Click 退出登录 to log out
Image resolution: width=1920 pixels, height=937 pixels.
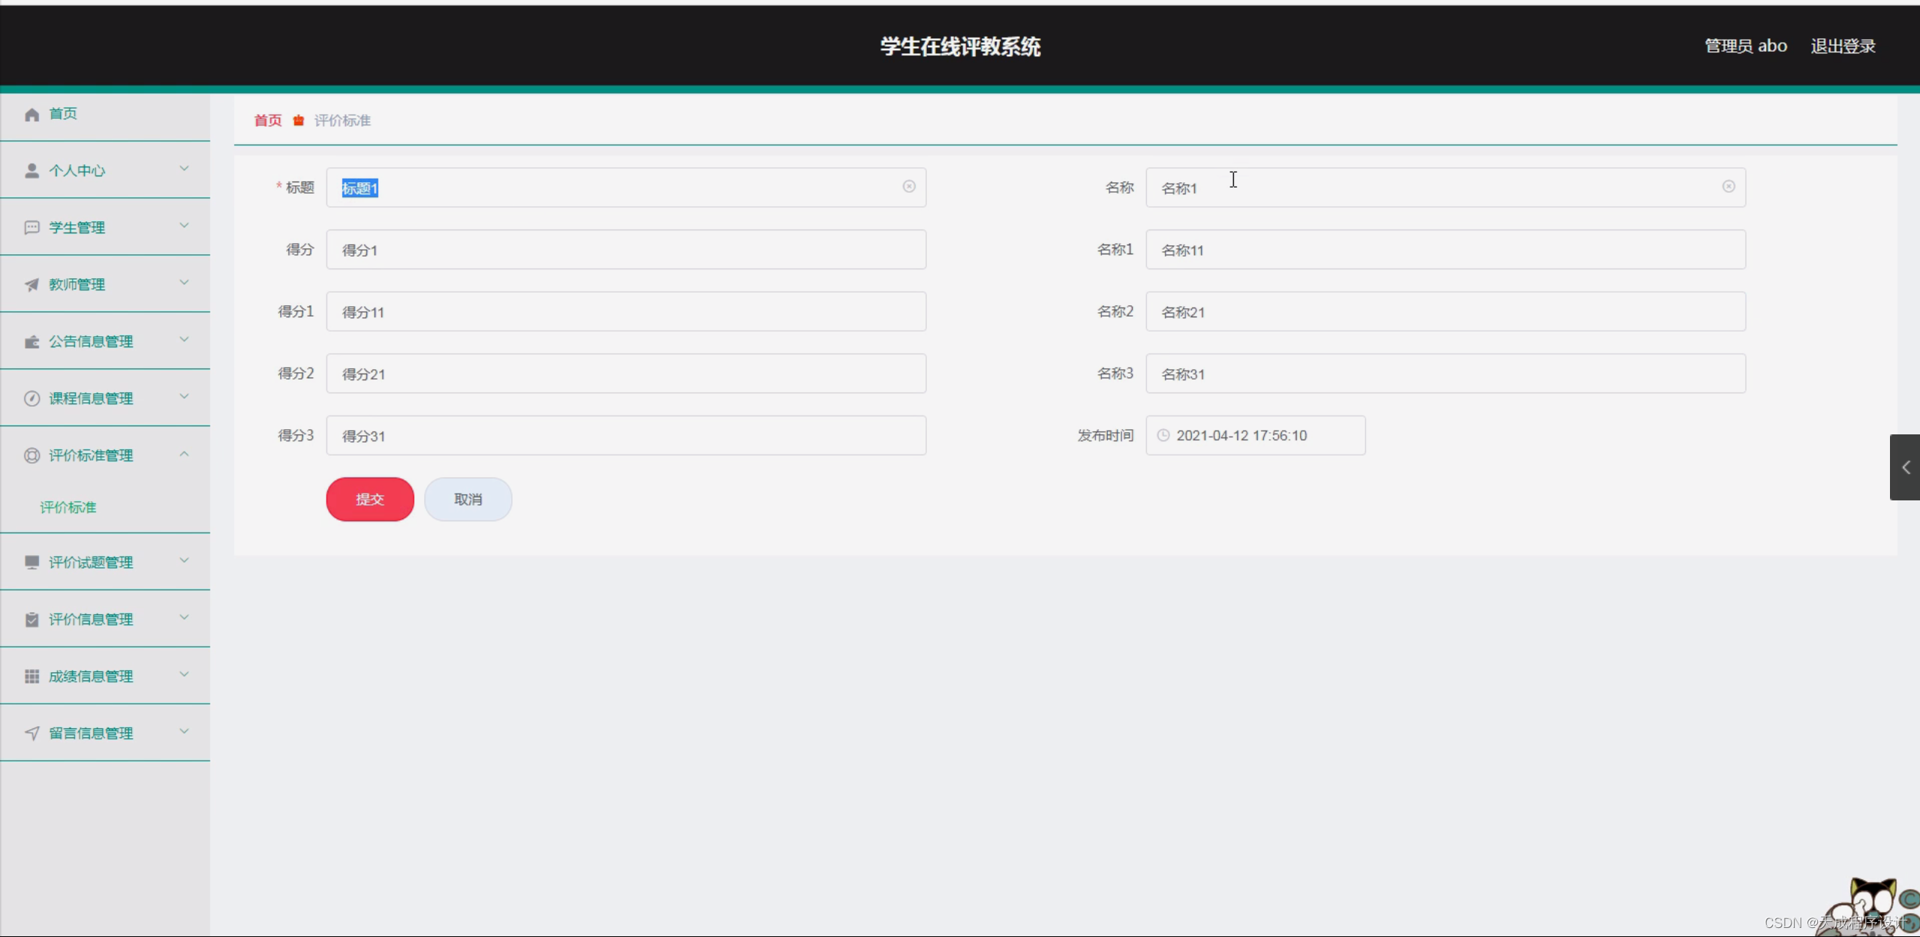[1842, 45]
